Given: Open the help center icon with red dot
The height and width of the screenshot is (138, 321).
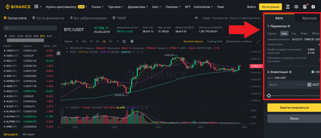Looking at the screenshot, I should (305, 7).
